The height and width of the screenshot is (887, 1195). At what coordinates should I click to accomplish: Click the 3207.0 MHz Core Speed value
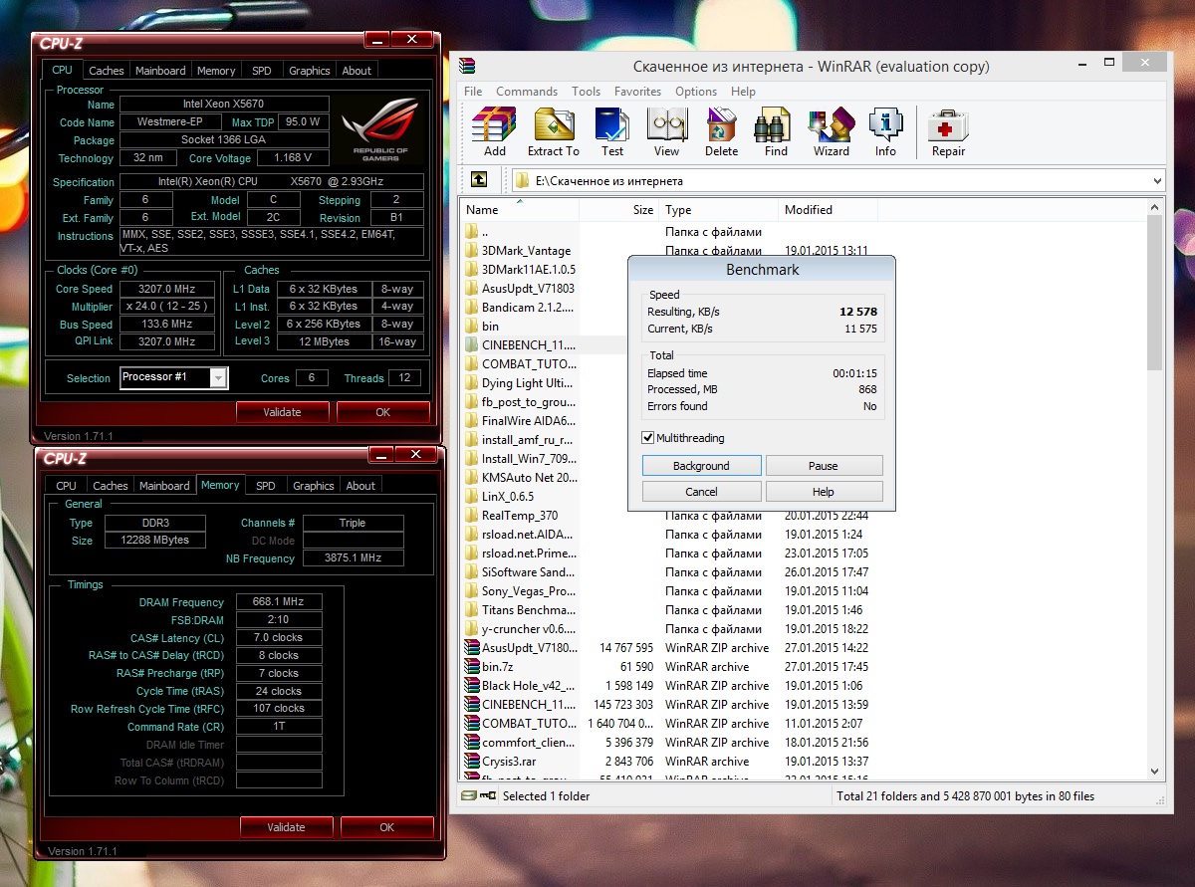coord(167,289)
